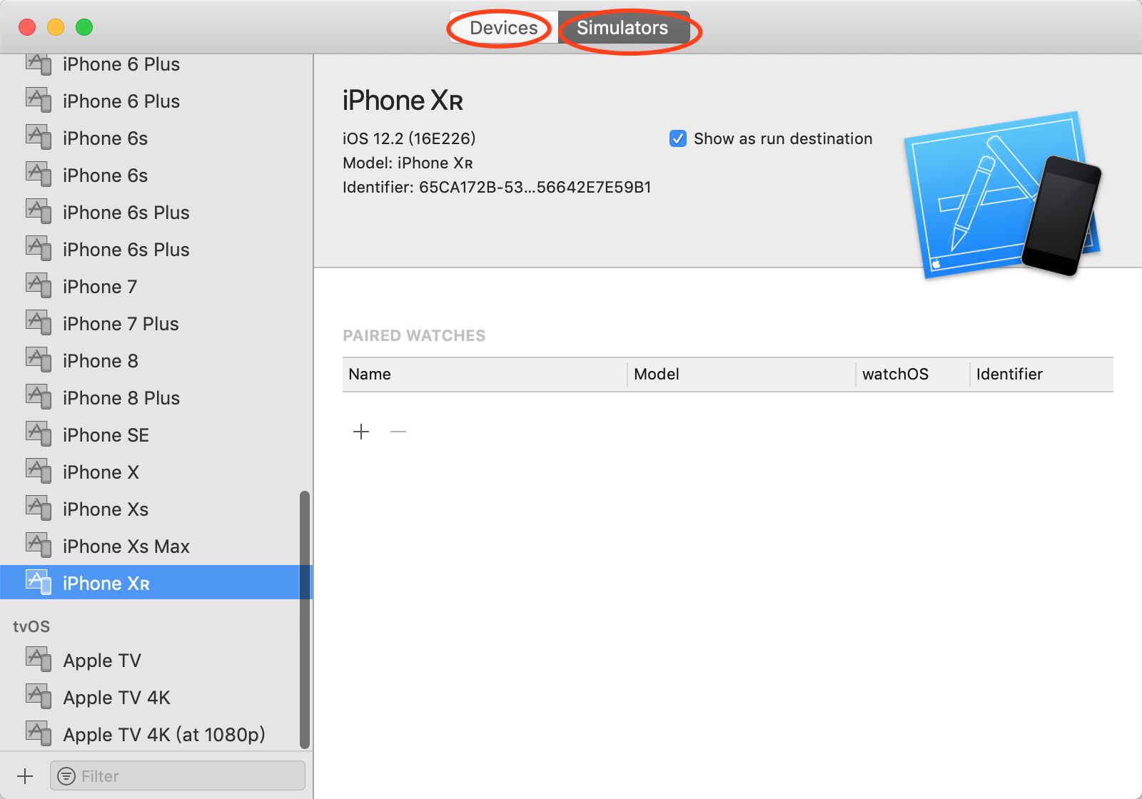The height and width of the screenshot is (799, 1142).
Task: Add a new simulator with sidebar plus button
Action: (x=25, y=776)
